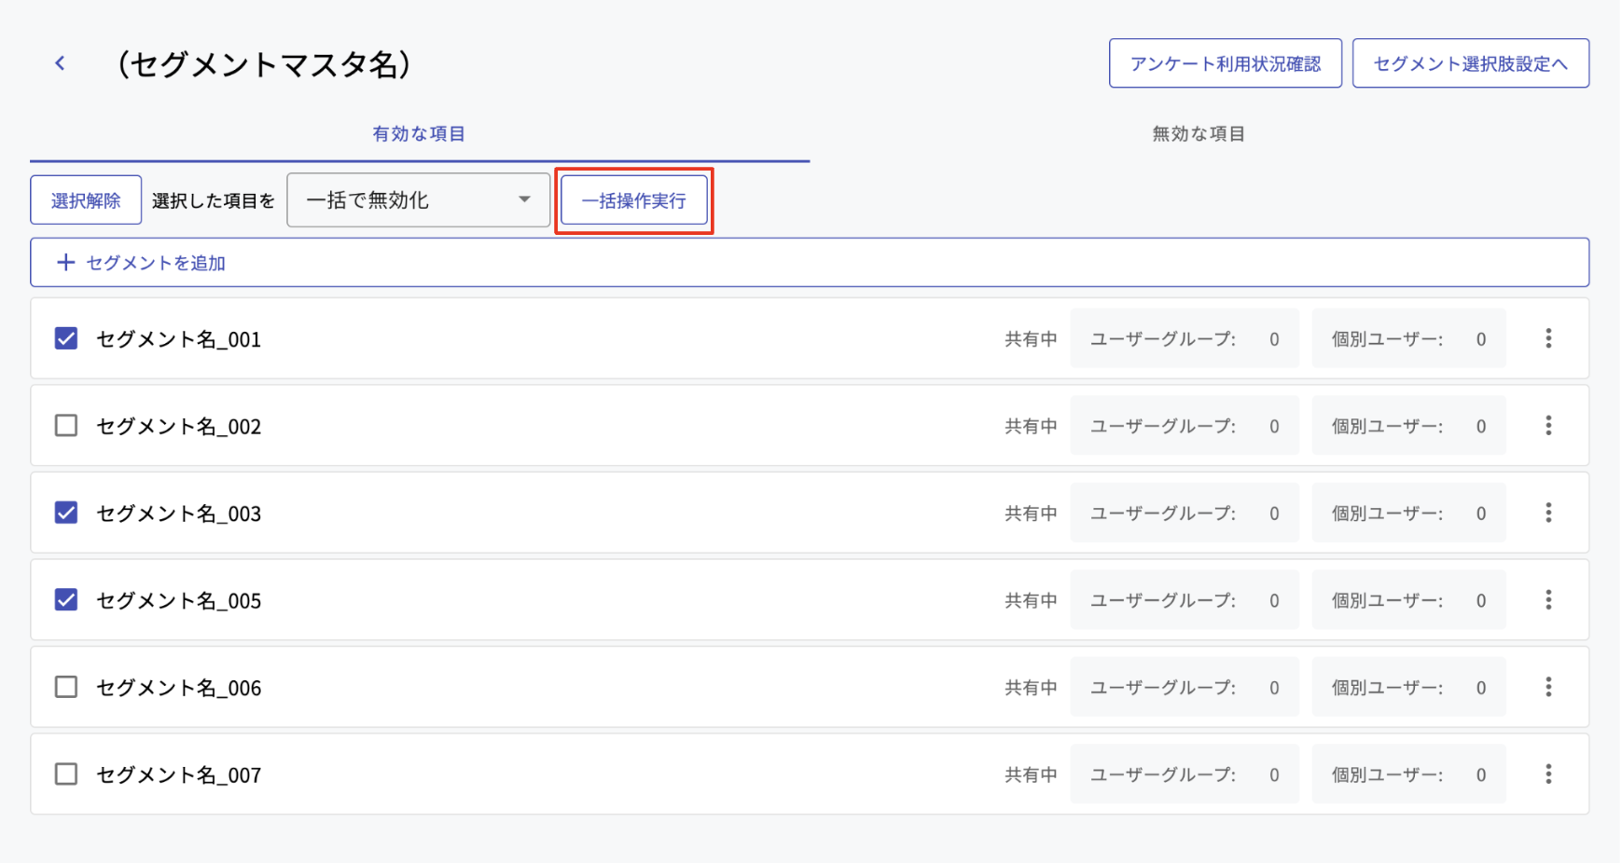Click the セグメント名_007 label
The height and width of the screenshot is (863, 1621).
pyautogui.click(x=179, y=775)
